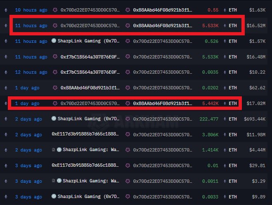Click the Ethereum chain icon in the 10 hours ago row

[x=6, y=10]
